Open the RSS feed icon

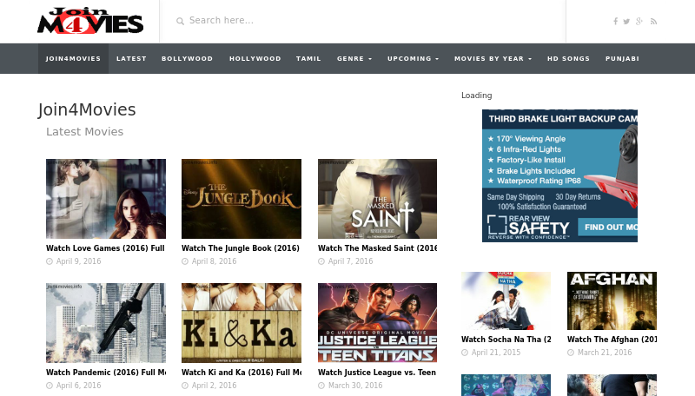pos(653,21)
